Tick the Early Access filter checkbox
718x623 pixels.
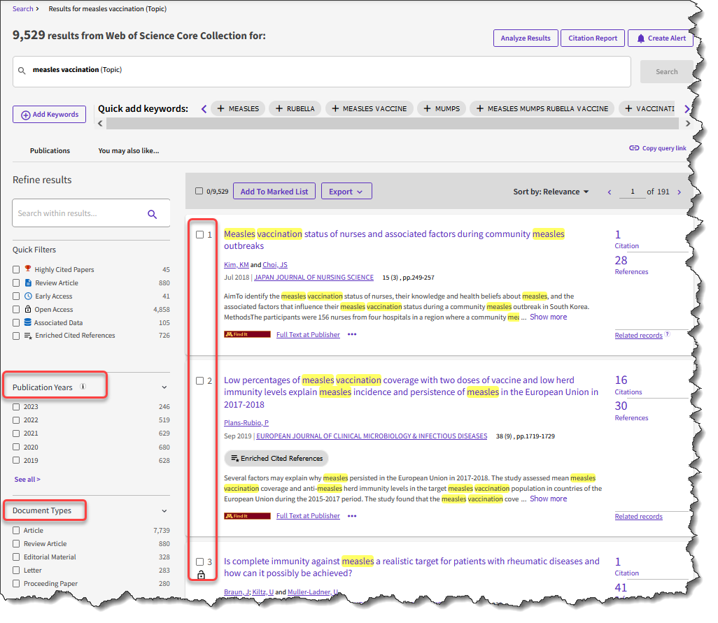(16, 296)
